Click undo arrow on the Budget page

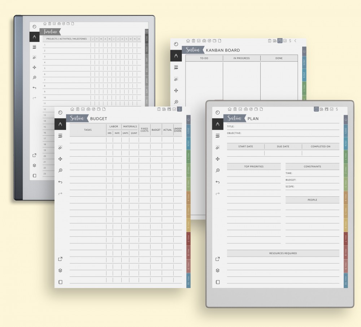(60, 182)
